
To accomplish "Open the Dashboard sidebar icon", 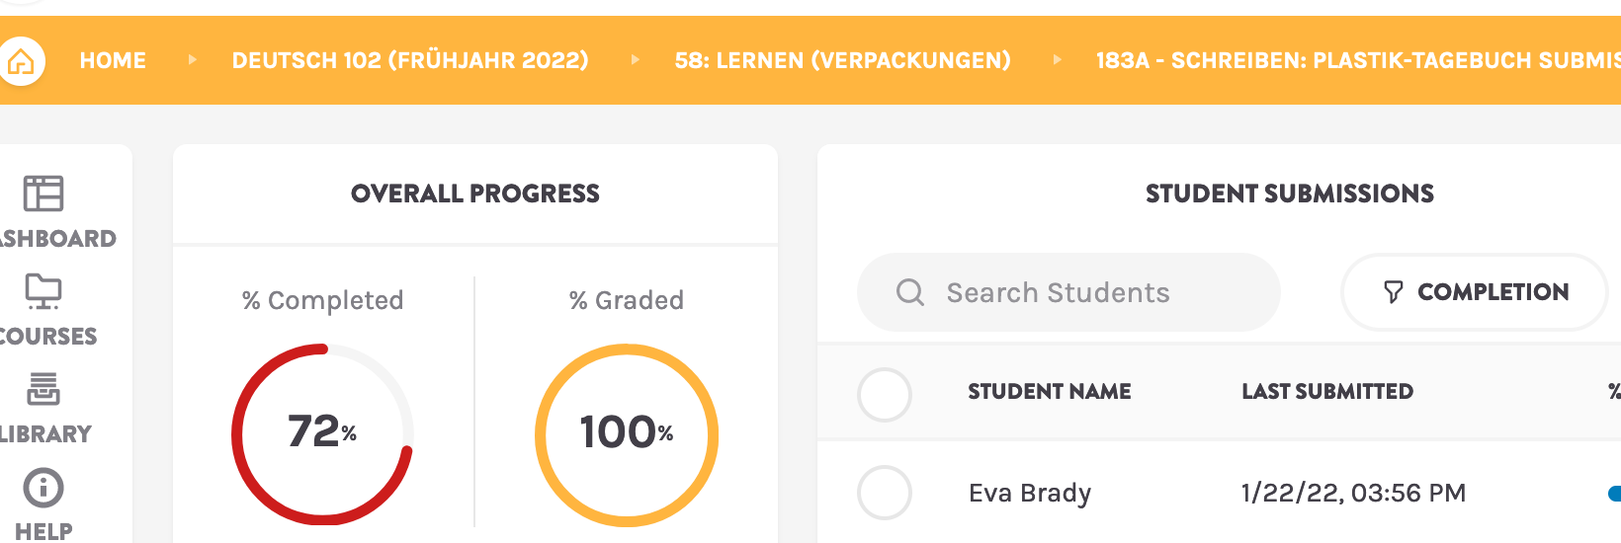I will [43, 194].
